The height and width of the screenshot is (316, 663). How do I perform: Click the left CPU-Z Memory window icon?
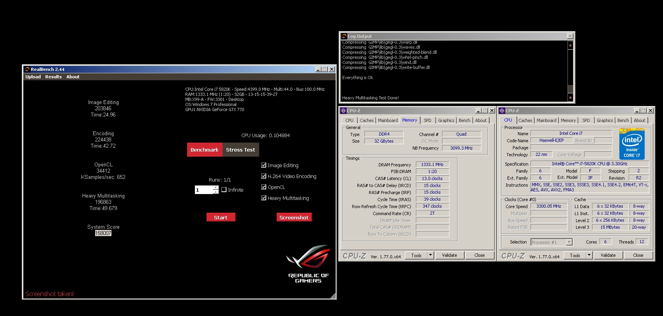pos(344,111)
